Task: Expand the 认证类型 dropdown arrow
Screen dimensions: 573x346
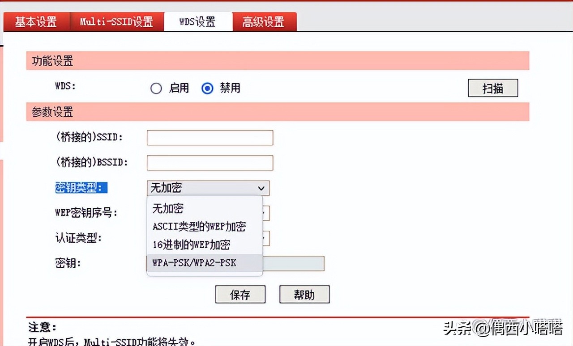Action: 266,238
